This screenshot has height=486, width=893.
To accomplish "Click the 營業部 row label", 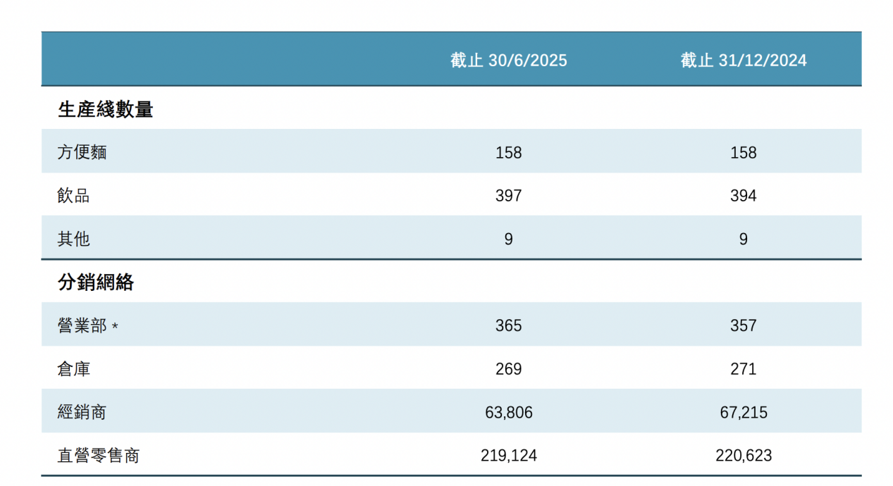I will (x=82, y=326).
